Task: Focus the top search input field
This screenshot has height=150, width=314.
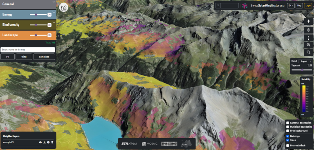Action: (x=229, y=6)
